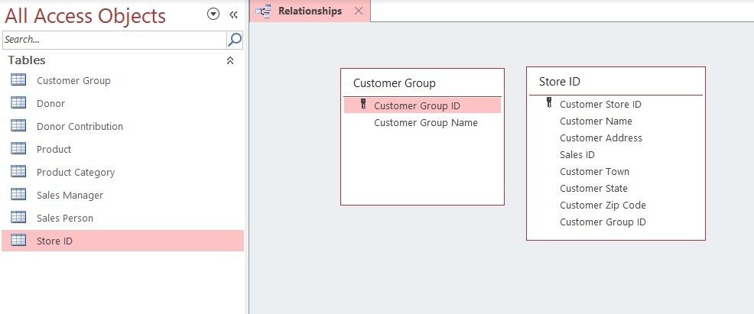754x314 pixels.
Task: Select the Customer Group ID field in Customer Group
Action: pos(422,105)
